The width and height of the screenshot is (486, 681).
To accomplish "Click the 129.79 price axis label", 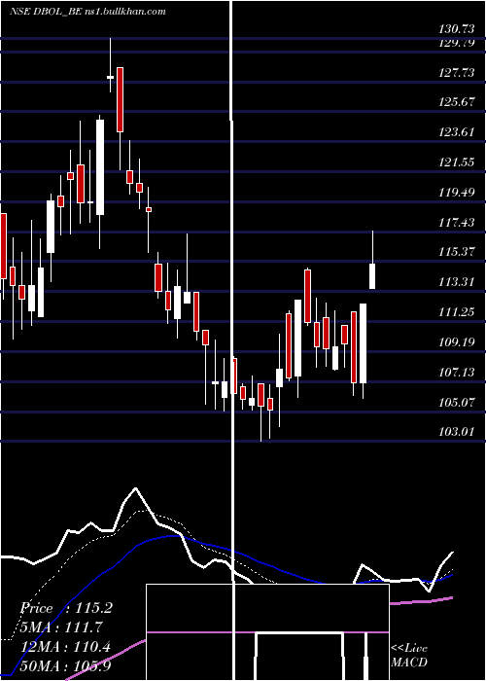I will click(457, 43).
